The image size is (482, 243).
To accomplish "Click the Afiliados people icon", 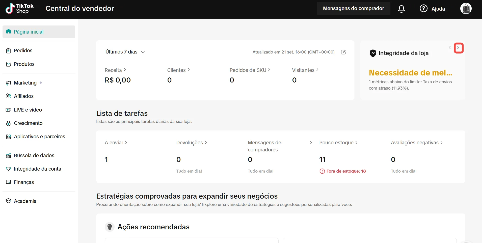I will 8,96.
